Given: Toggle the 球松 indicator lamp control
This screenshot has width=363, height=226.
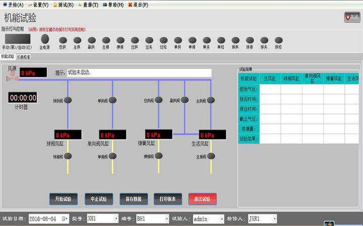Looking at the screenshot, I should (278, 40).
